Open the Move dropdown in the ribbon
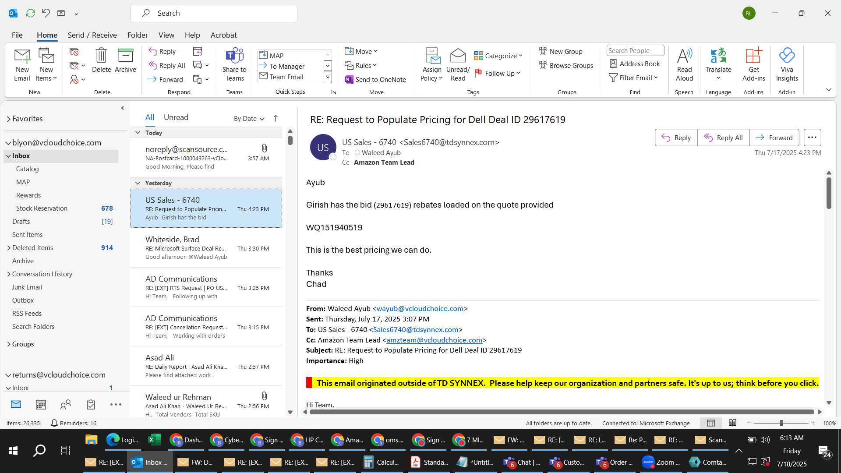The image size is (841, 473). click(361, 51)
